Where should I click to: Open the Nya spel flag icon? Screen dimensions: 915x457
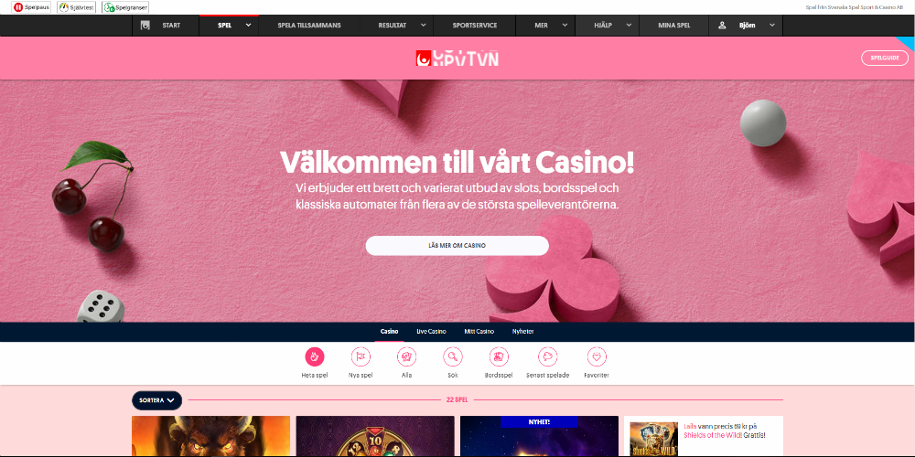click(361, 356)
